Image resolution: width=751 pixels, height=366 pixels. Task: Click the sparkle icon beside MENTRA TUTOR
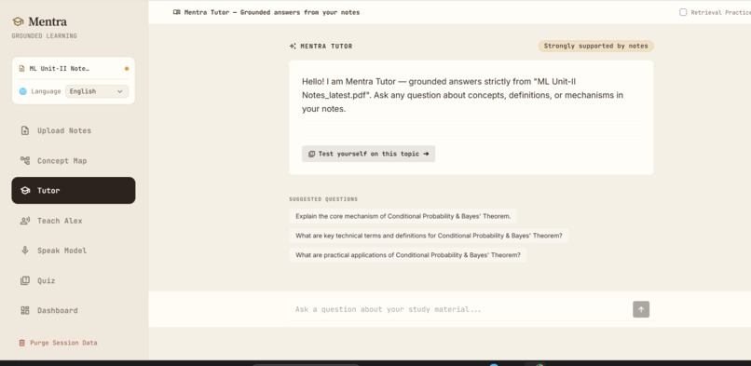tap(293, 47)
